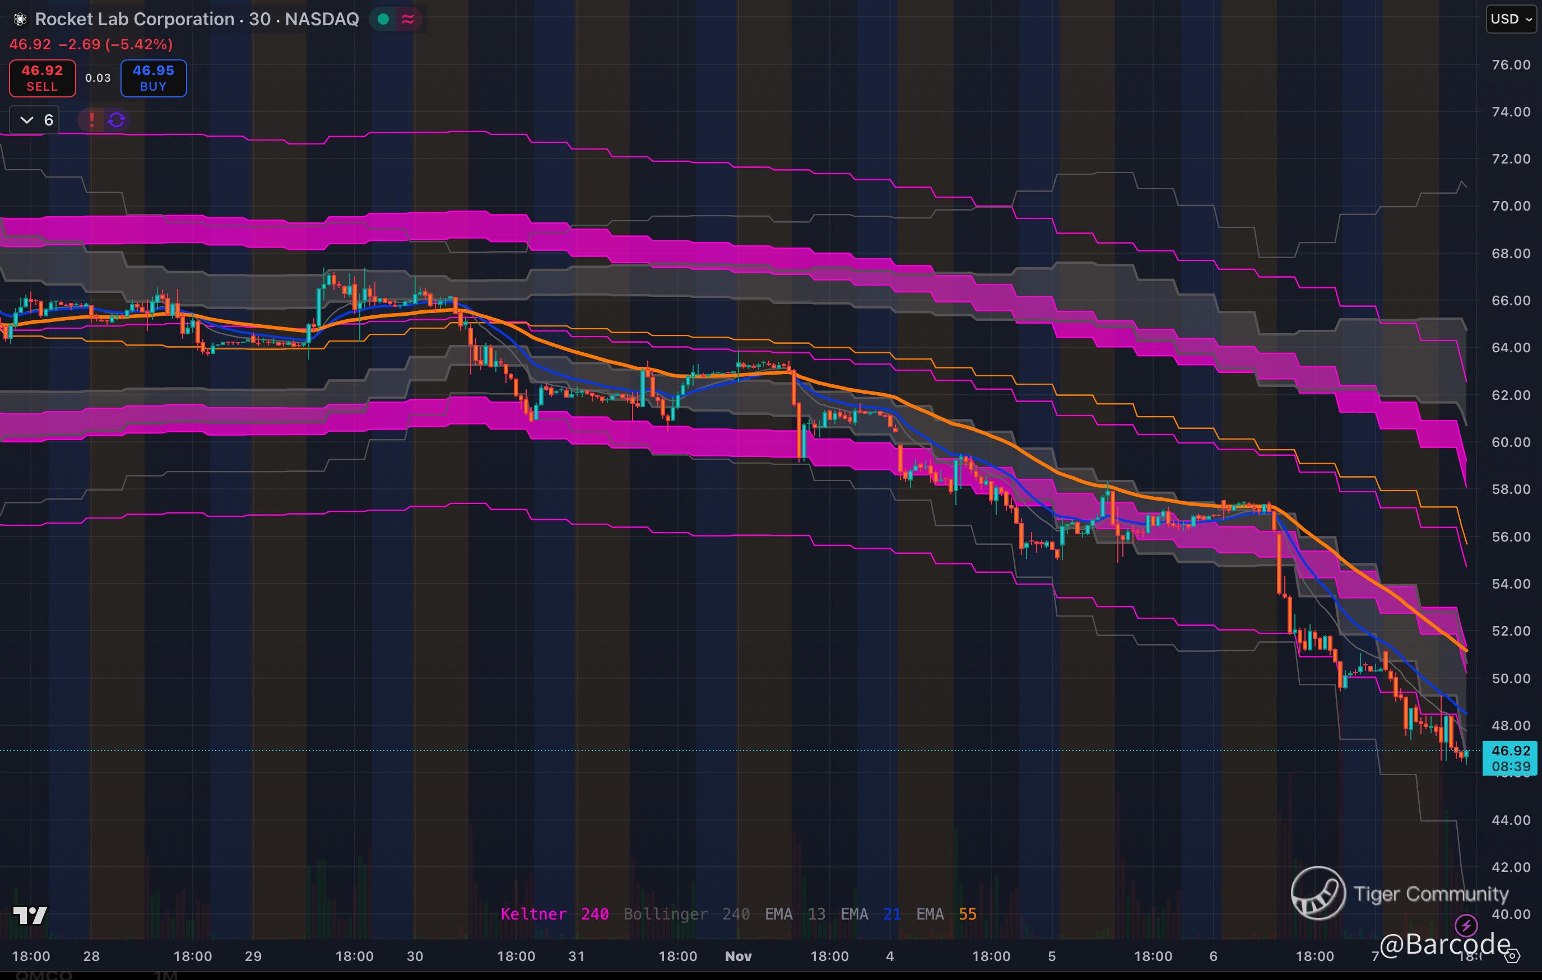Screen dimensions: 1542x980
Task: Expand the collapsed 6 indicators legend
Action: point(35,120)
